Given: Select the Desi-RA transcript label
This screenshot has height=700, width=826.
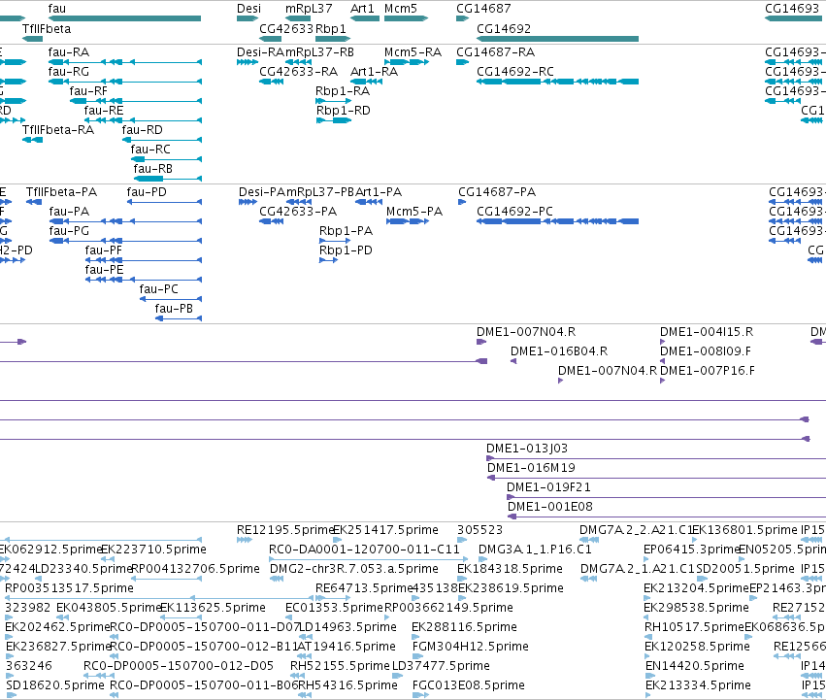Looking at the screenshot, I should [261, 51].
